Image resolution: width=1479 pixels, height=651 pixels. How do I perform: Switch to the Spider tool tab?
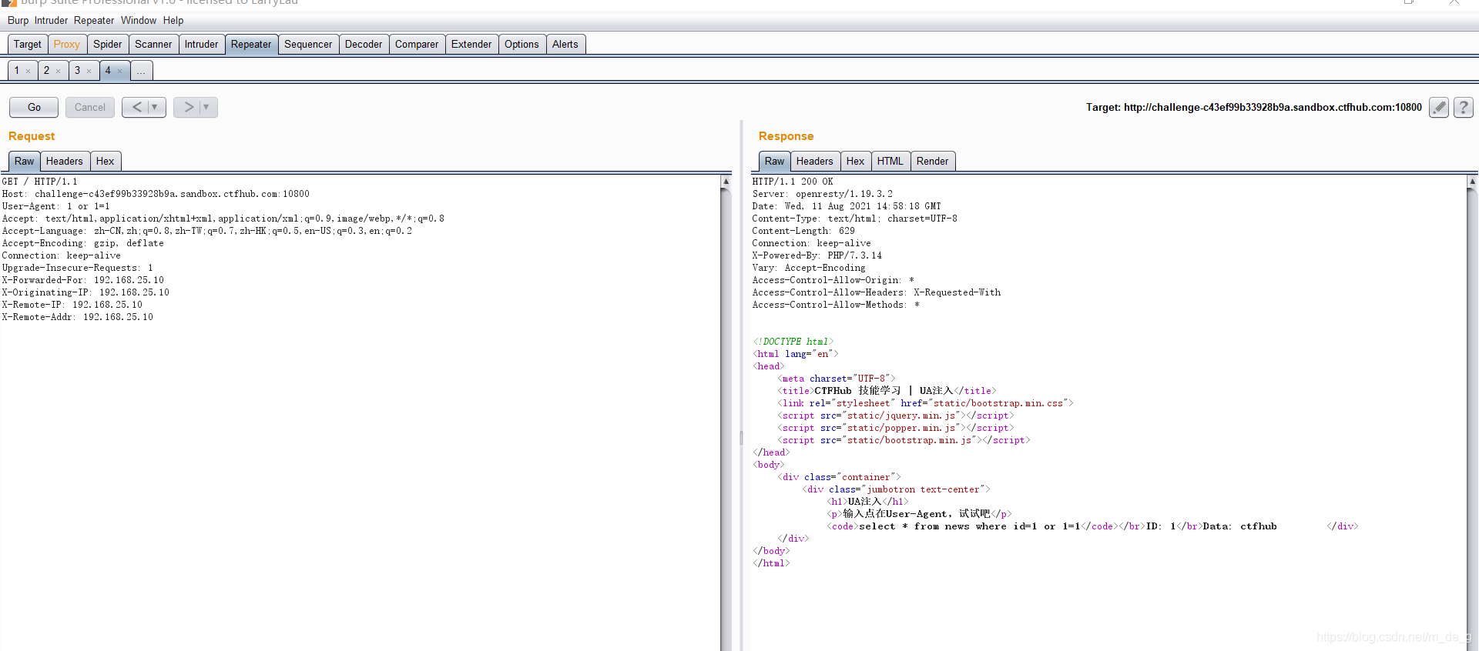click(108, 45)
